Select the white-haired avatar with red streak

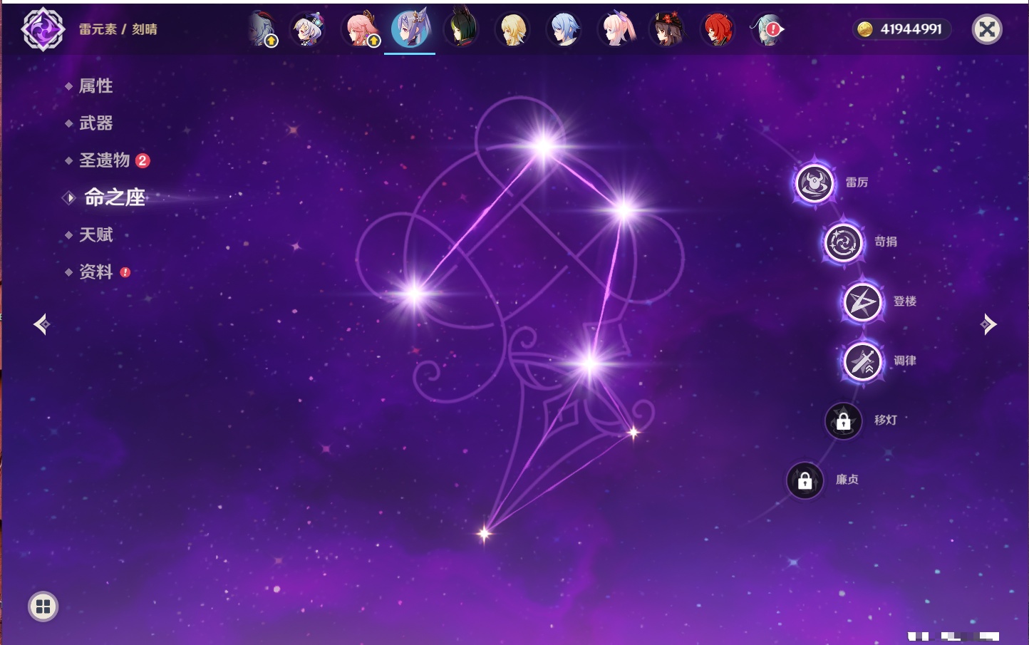(x=262, y=30)
